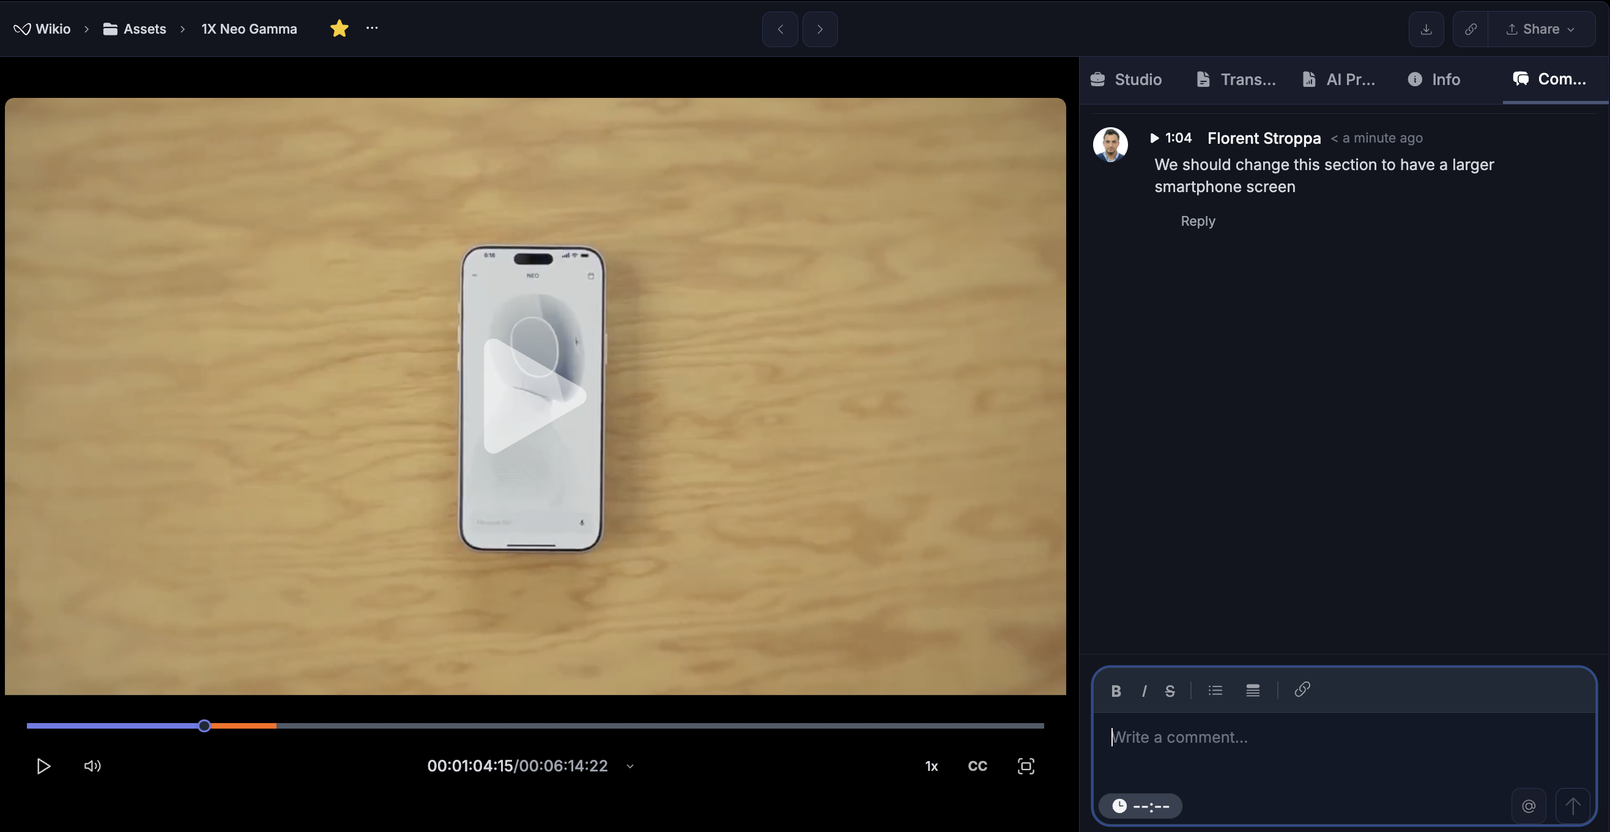The image size is (1610, 832).
Task: Copy link with the chain icon in header
Action: click(1470, 29)
